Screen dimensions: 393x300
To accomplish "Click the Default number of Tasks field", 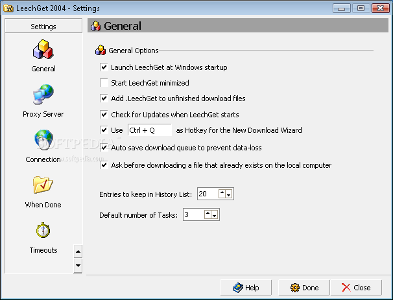I will 193,214.
